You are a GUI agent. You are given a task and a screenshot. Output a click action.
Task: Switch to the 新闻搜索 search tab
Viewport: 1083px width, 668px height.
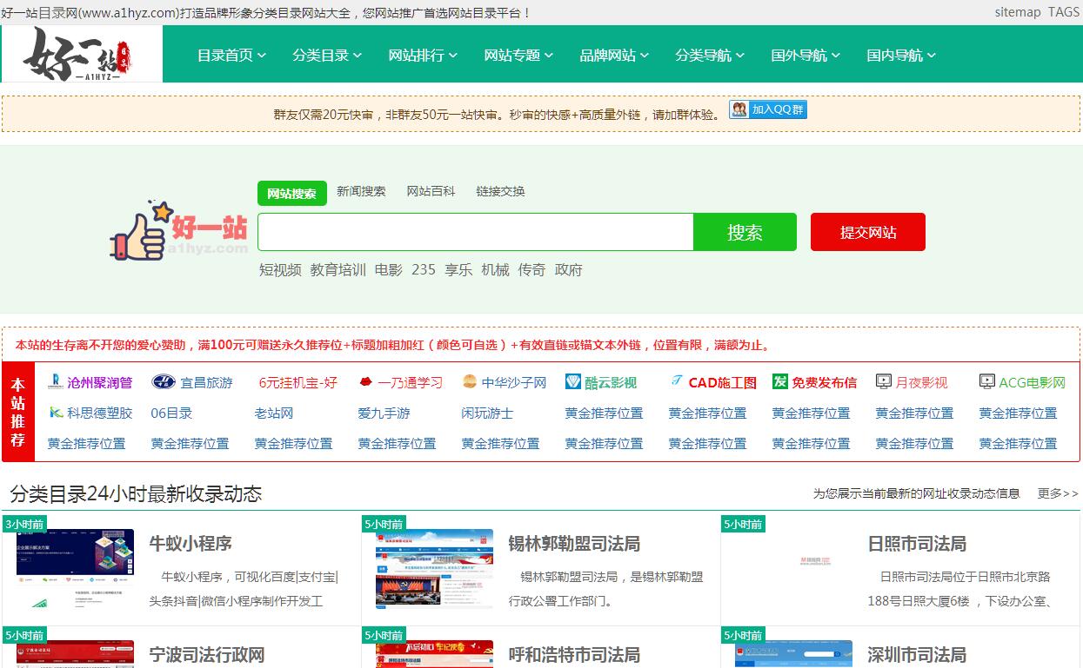click(x=361, y=191)
